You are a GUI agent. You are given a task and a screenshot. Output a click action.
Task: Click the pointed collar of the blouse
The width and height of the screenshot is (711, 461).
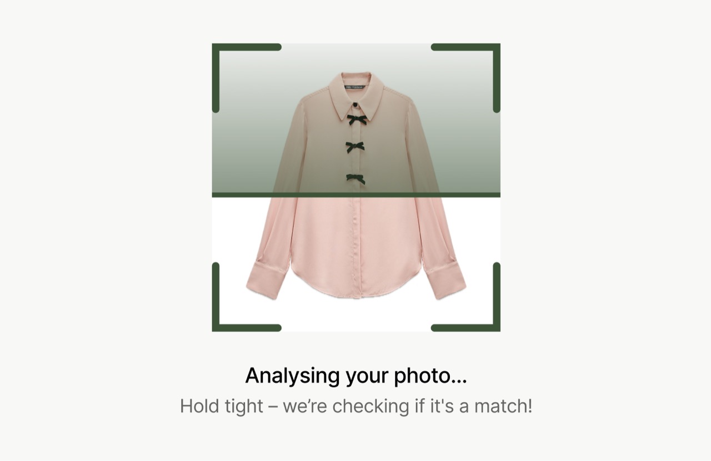(356, 96)
